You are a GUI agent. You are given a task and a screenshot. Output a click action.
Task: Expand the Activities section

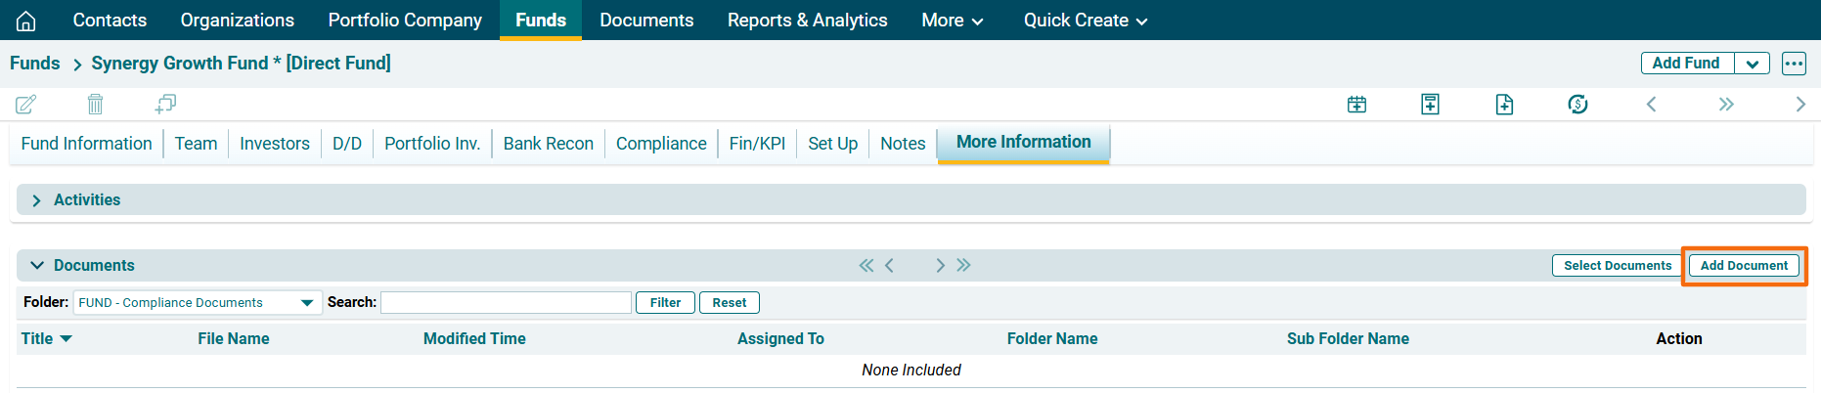[x=37, y=200]
